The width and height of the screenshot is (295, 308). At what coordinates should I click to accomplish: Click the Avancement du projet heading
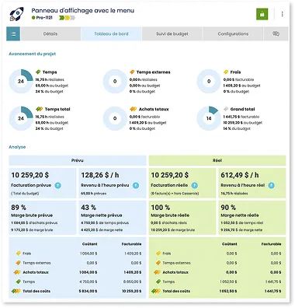[x=33, y=54]
